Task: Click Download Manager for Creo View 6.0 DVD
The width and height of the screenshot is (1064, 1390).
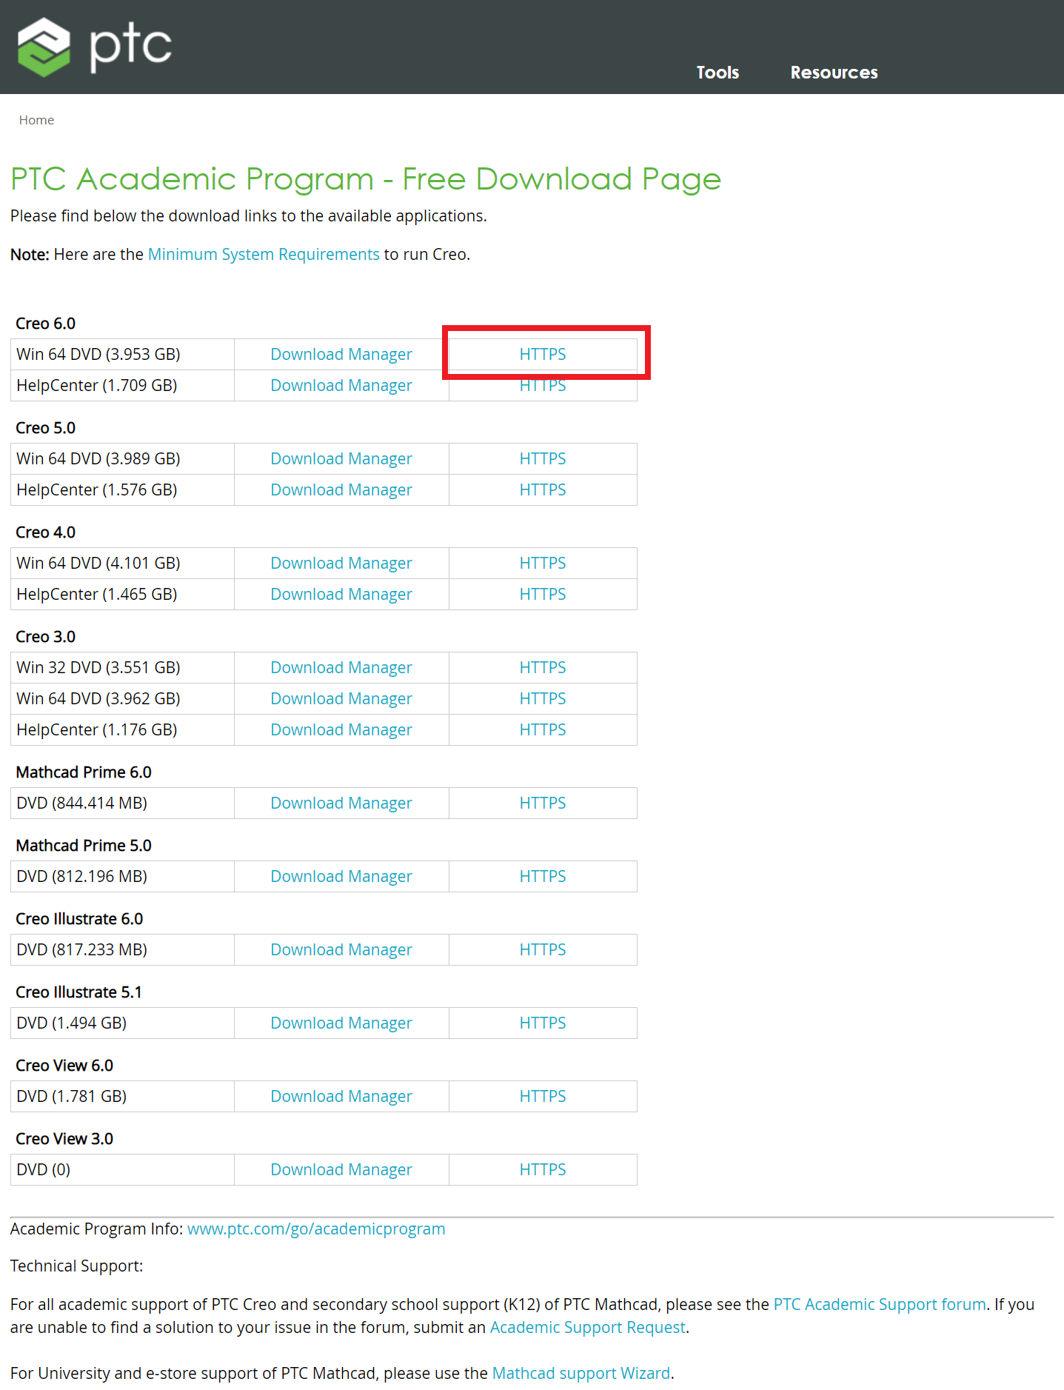Action: click(x=341, y=1096)
